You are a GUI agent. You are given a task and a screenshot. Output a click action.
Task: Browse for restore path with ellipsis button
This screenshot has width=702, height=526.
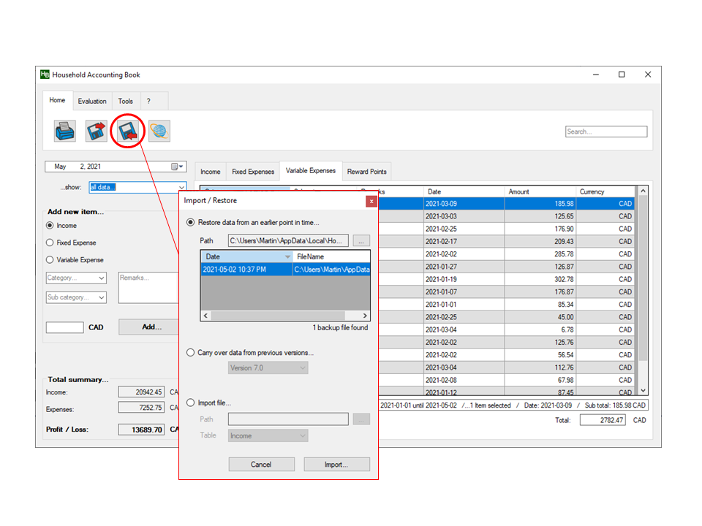coord(361,240)
